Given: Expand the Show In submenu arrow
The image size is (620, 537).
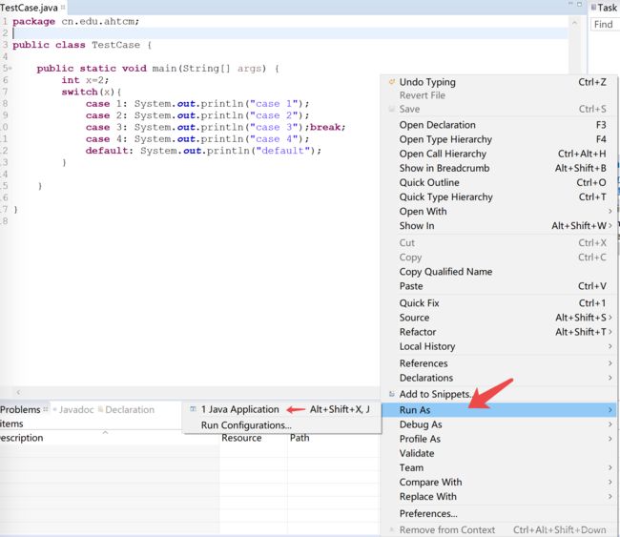Looking at the screenshot, I should [610, 225].
